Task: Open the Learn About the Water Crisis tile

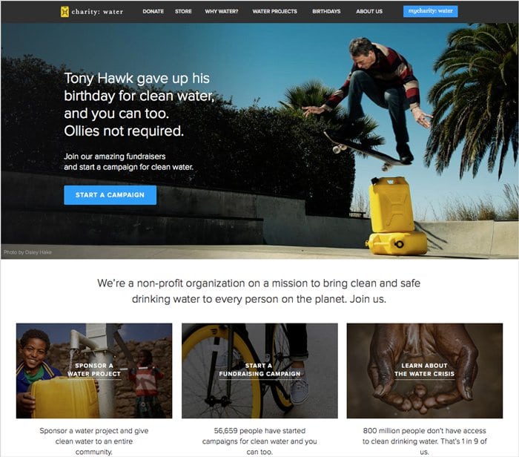Action: click(425, 370)
